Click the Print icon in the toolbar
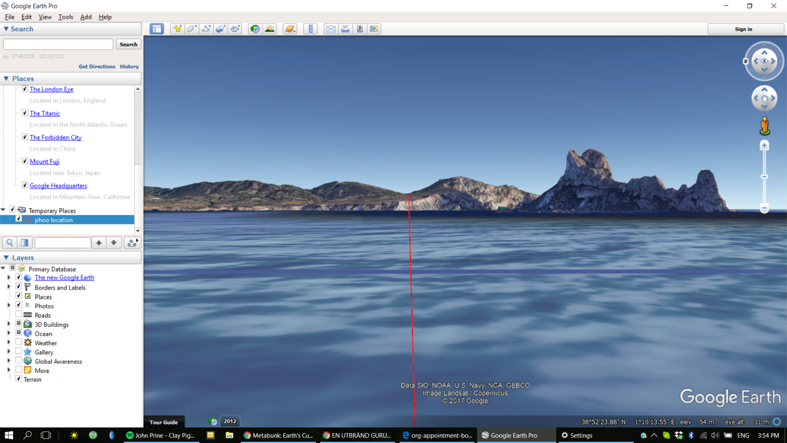This screenshot has height=443, width=787. [x=345, y=29]
